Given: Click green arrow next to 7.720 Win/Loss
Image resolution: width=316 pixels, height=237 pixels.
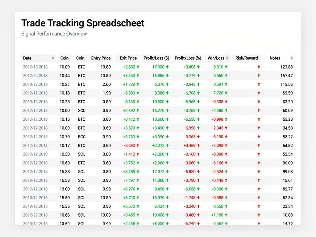Looking at the screenshot, I should pos(226,93).
